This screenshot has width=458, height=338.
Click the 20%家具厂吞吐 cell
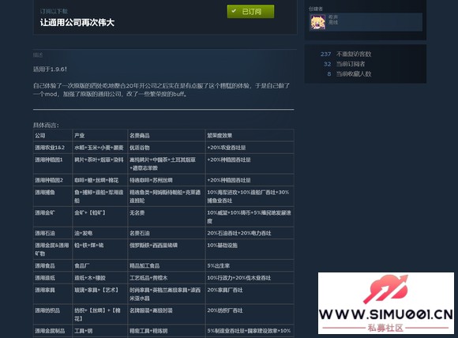click(x=250, y=295)
